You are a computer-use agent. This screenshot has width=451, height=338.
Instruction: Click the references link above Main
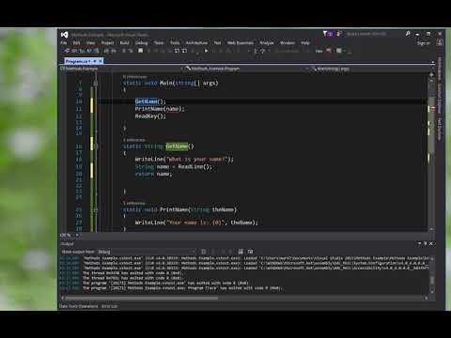(x=134, y=77)
